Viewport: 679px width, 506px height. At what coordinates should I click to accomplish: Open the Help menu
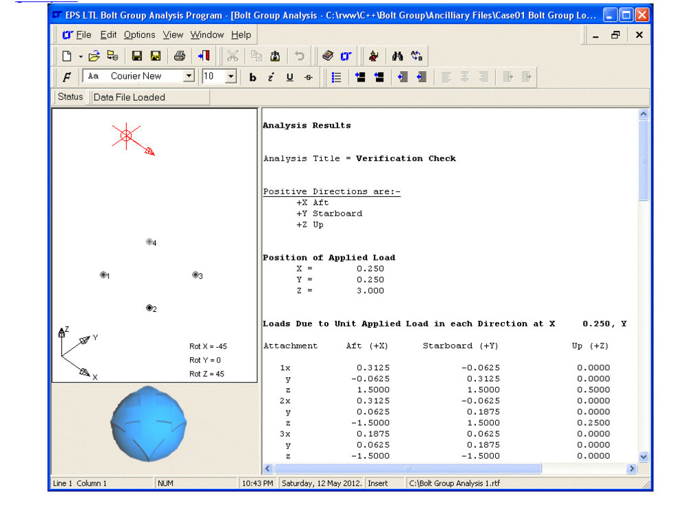(x=241, y=35)
